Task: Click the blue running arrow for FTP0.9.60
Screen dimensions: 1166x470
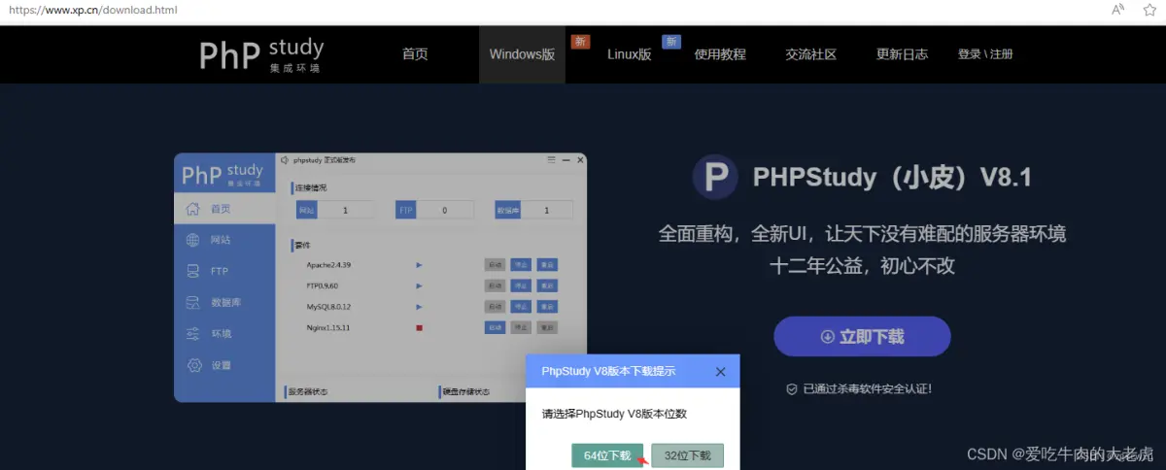Action: coord(419,285)
